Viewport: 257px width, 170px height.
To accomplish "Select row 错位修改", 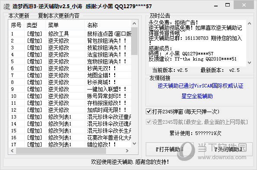I will 70,144.
